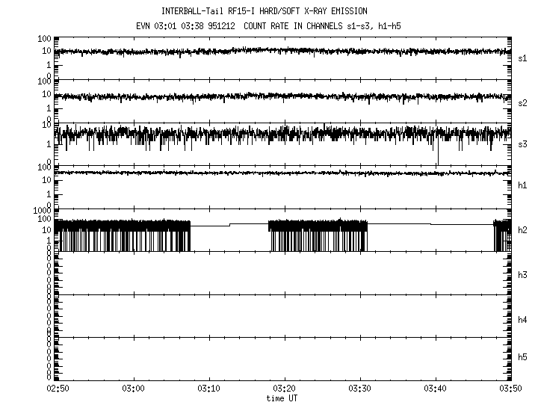The width and height of the screenshot is (538, 411).
Task: Select the s3 channel label
Action: [524, 144]
